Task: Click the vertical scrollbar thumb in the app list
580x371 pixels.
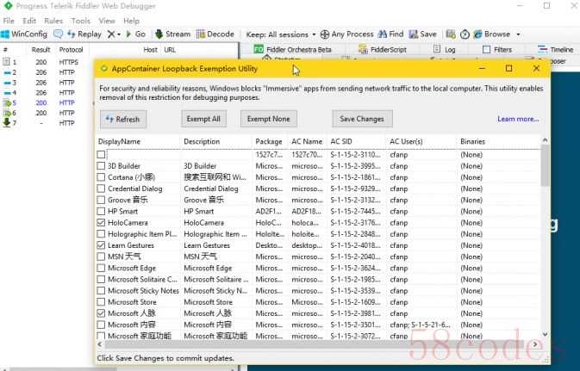Action: tap(545, 165)
